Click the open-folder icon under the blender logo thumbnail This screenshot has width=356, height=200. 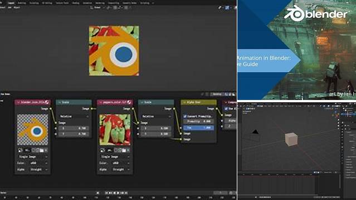pyautogui.click(x=42, y=150)
